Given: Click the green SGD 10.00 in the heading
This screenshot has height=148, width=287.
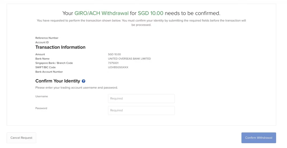Looking at the screenshot, I should (151, 13).
